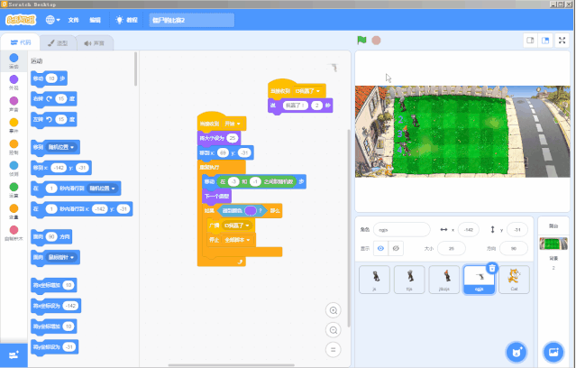Edit the project title field
Screen dimensions: 576x368
[x=191, y=20]
